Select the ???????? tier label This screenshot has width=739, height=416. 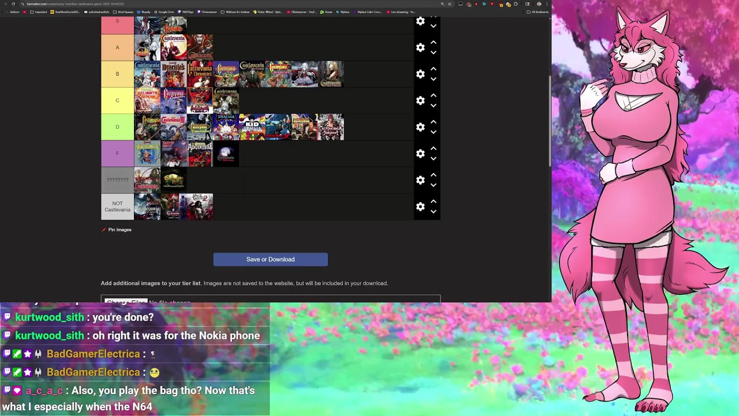117,180
